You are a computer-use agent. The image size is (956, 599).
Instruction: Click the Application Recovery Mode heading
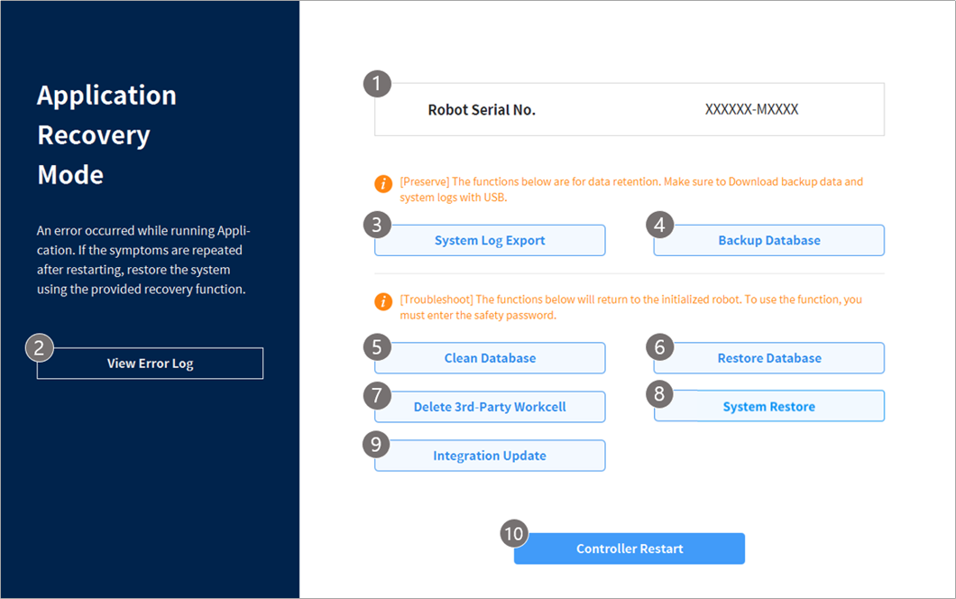click(x=106, y=134)
